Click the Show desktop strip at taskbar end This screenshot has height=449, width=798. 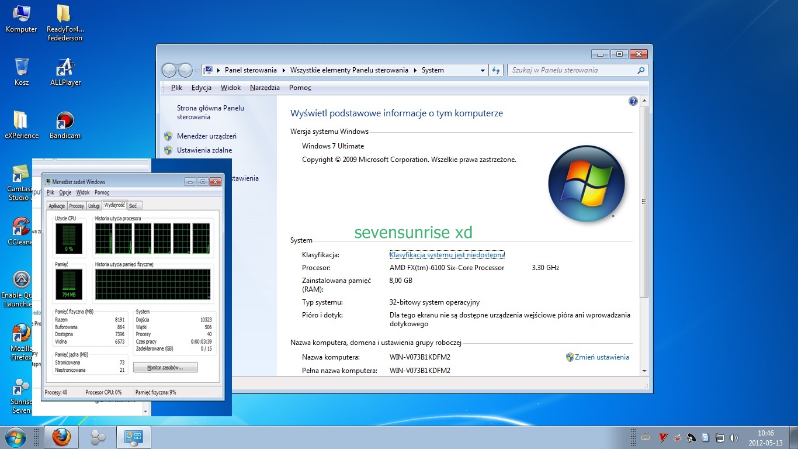coord(794,437)
